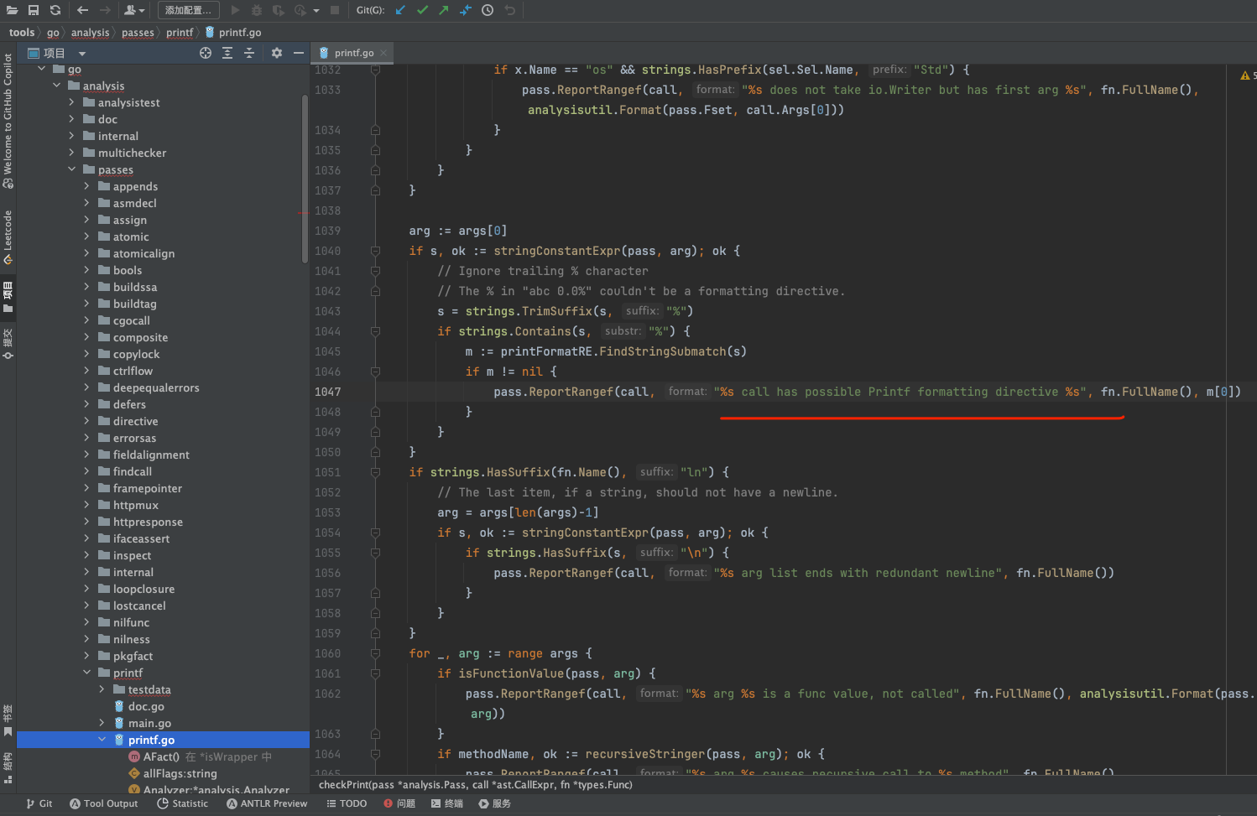The height and width of the screenshot is (816, 1257).
Task: Click the select opened file crosshair icon
Action: (x=206, y=53)
